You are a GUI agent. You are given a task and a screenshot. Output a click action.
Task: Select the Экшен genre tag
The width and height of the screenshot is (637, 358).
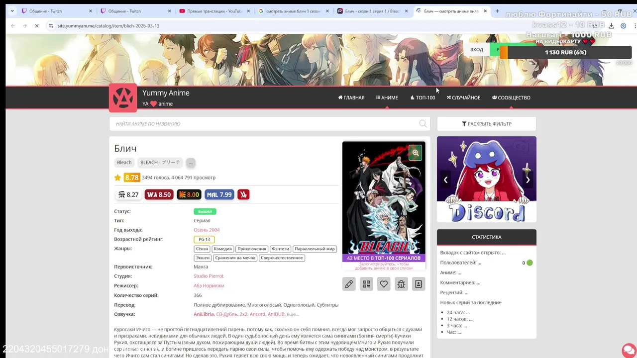pyautogui.click(x=203, y=258)
